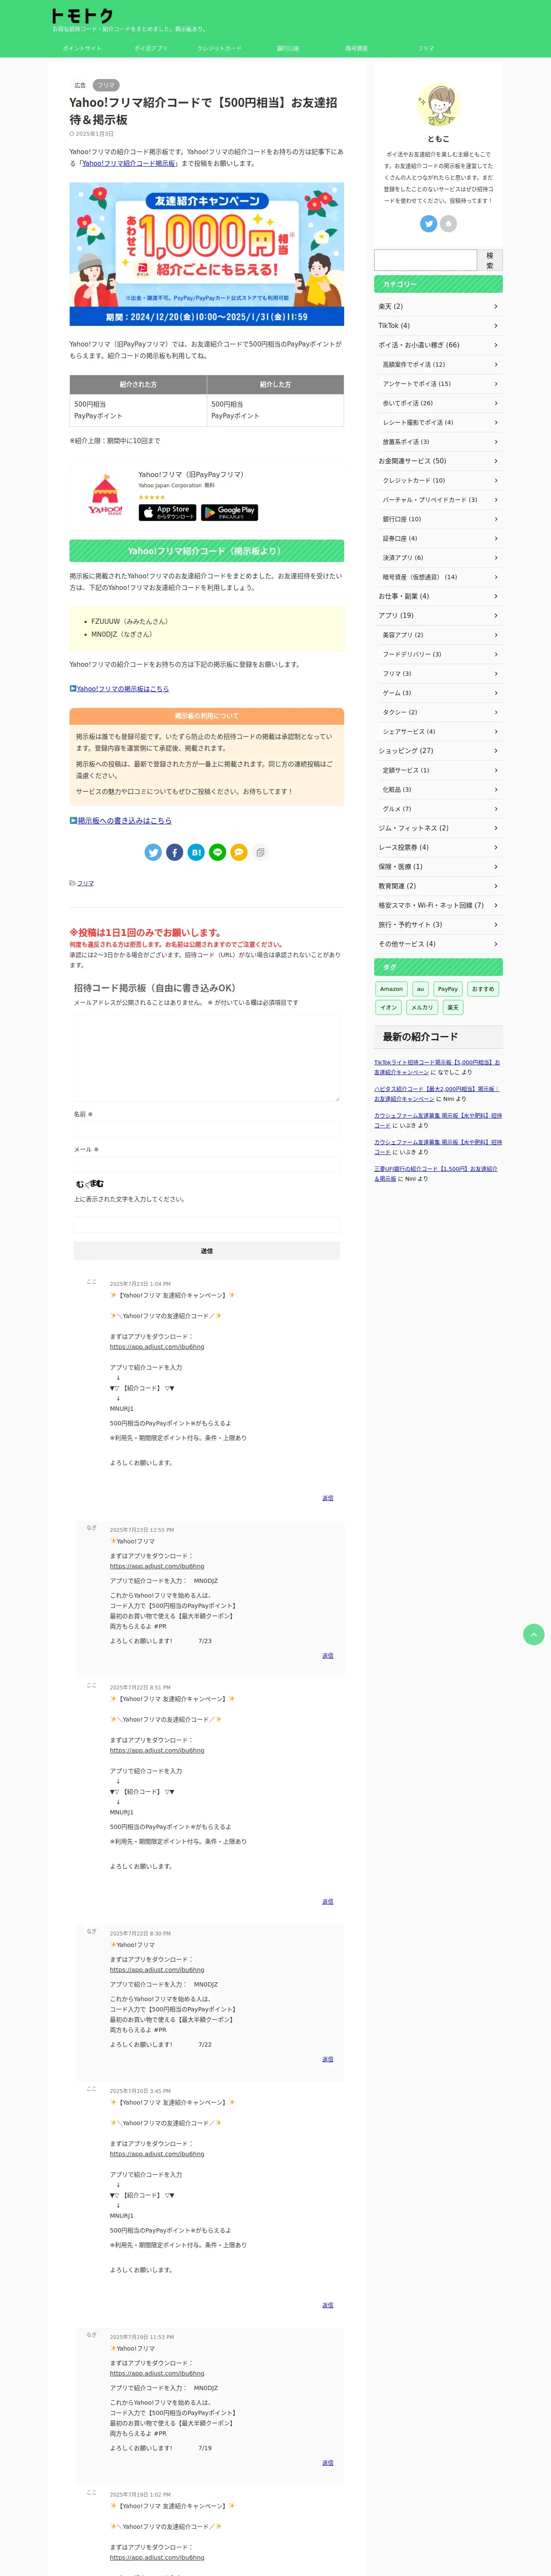551x2576 pixels.
Task: Click the chevron on アプリ (19) category
Action: pos(496,616)
